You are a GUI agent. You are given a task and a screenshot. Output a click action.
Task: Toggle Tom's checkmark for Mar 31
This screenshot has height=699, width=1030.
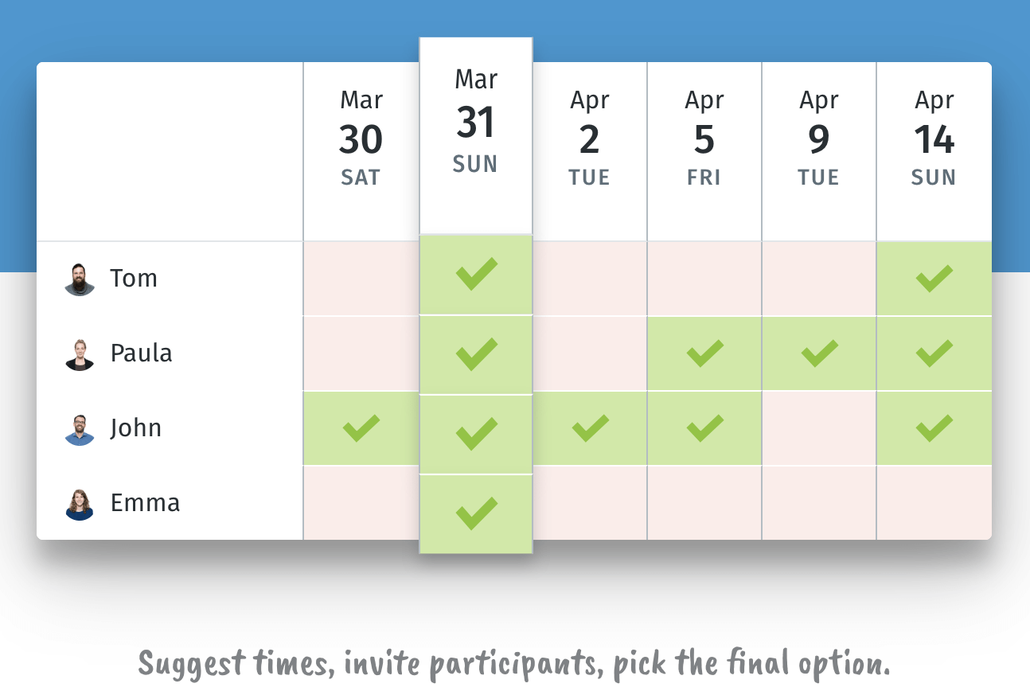tap(476, 275)
